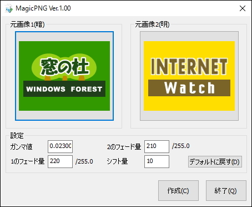252x207 pixels.
Task: Focus the 2のフェード量 field showing 210
Action: click(x=157, y=146)
